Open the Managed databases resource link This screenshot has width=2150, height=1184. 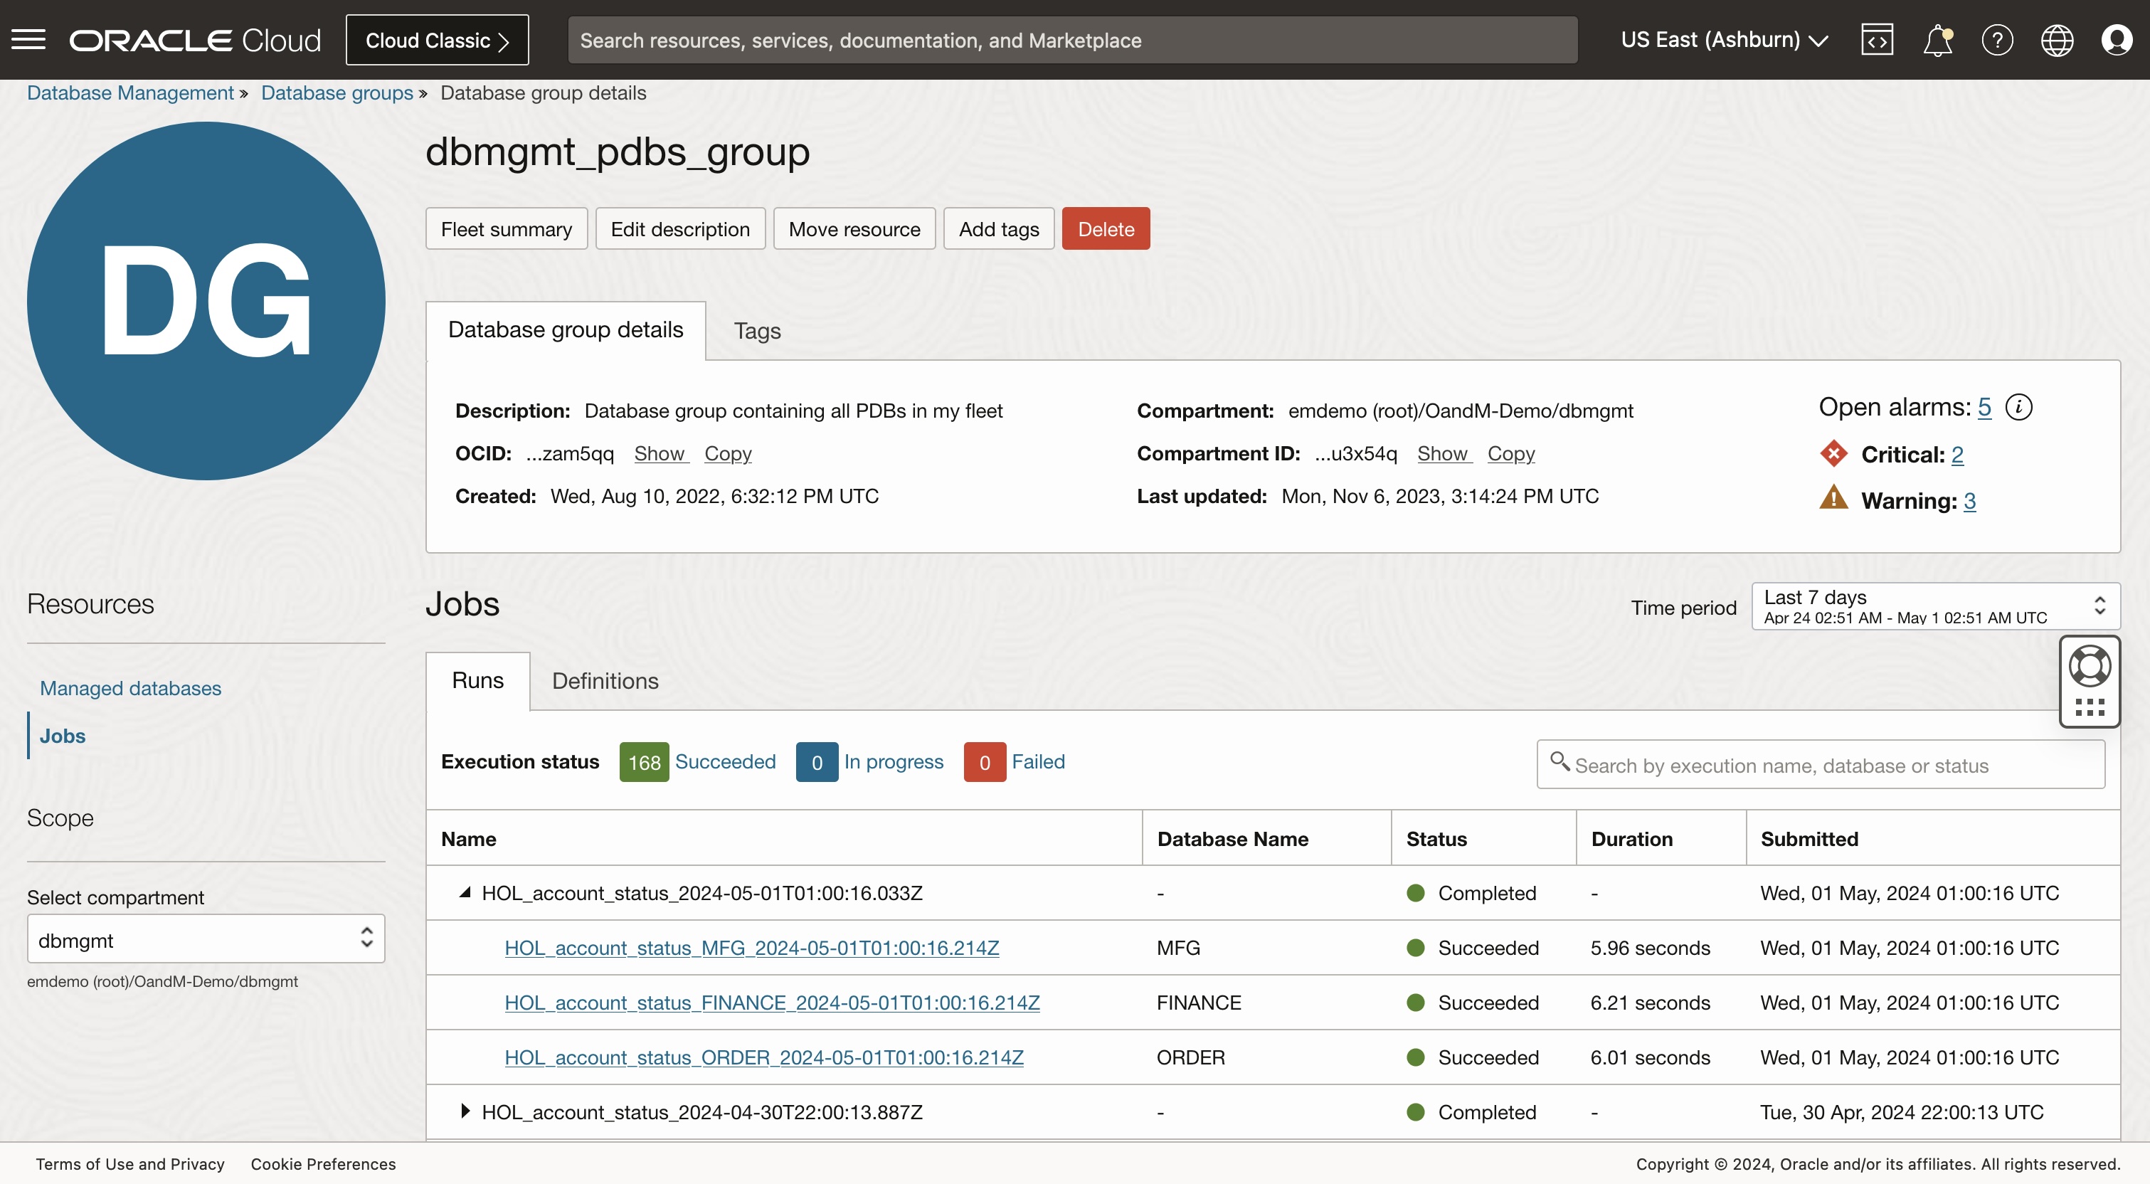130,688
